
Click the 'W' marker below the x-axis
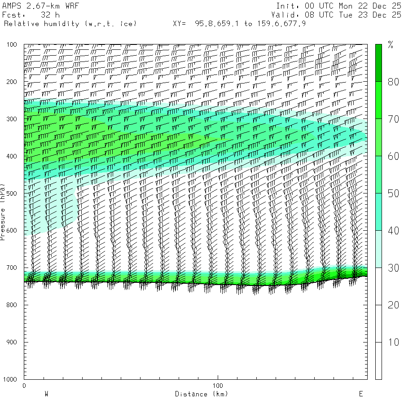46,394
